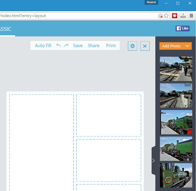Select the fourth green train photo thumbnail

click(x=176, y=149)
